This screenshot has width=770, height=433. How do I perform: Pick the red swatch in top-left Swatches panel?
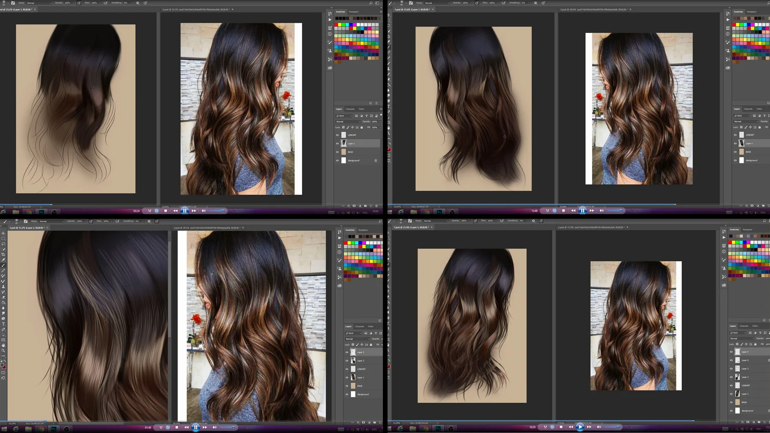[x=336, y=25]
